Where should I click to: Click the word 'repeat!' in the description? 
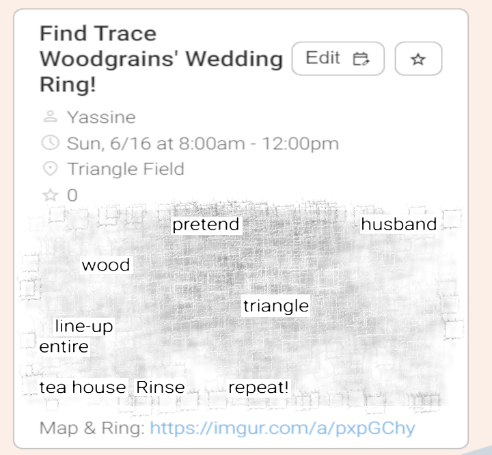click(x=258, y=387)
